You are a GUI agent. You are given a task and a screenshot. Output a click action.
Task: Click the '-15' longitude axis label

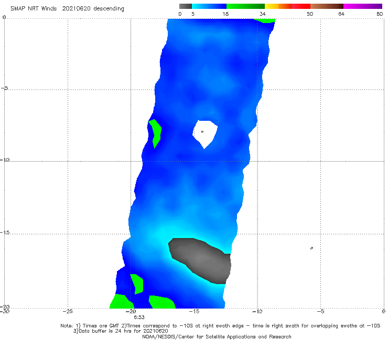(x=194, y=311)
